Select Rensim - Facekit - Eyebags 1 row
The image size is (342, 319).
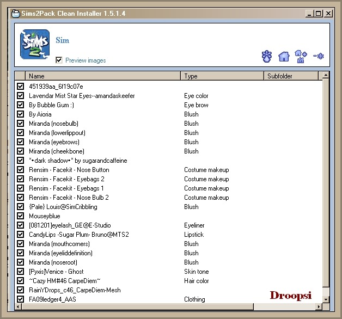[168, 188]
